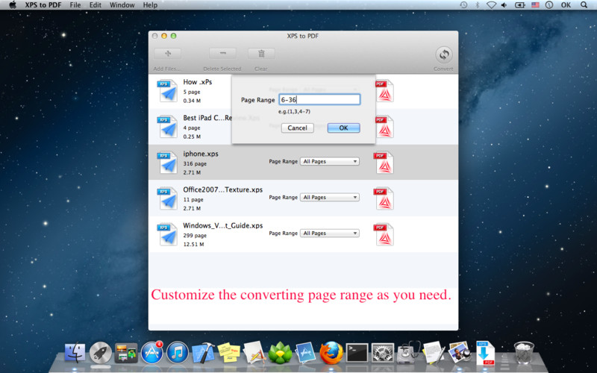The width and height of the screenshot is (597, 373).
Task: Click the PDF icon in Office2007 Texture row
Action: 384,198
